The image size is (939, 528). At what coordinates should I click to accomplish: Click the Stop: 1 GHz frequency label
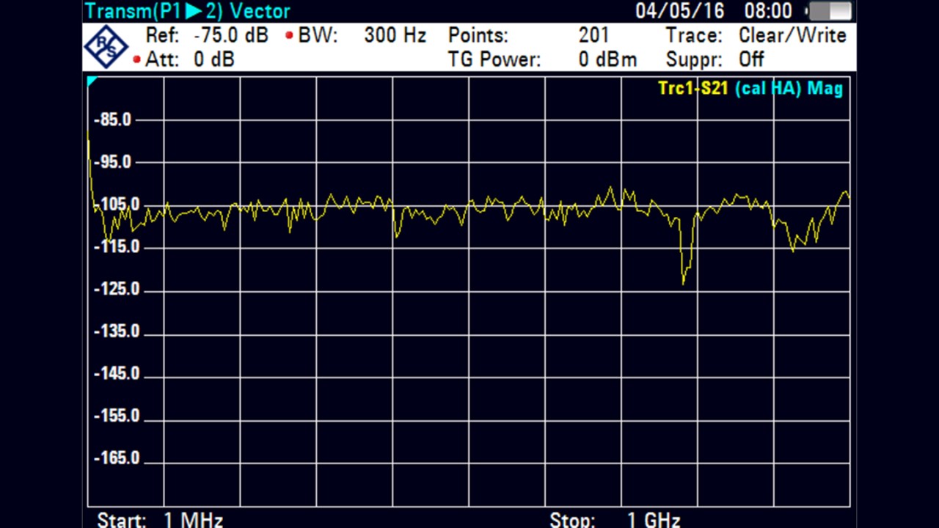(615, 520)
